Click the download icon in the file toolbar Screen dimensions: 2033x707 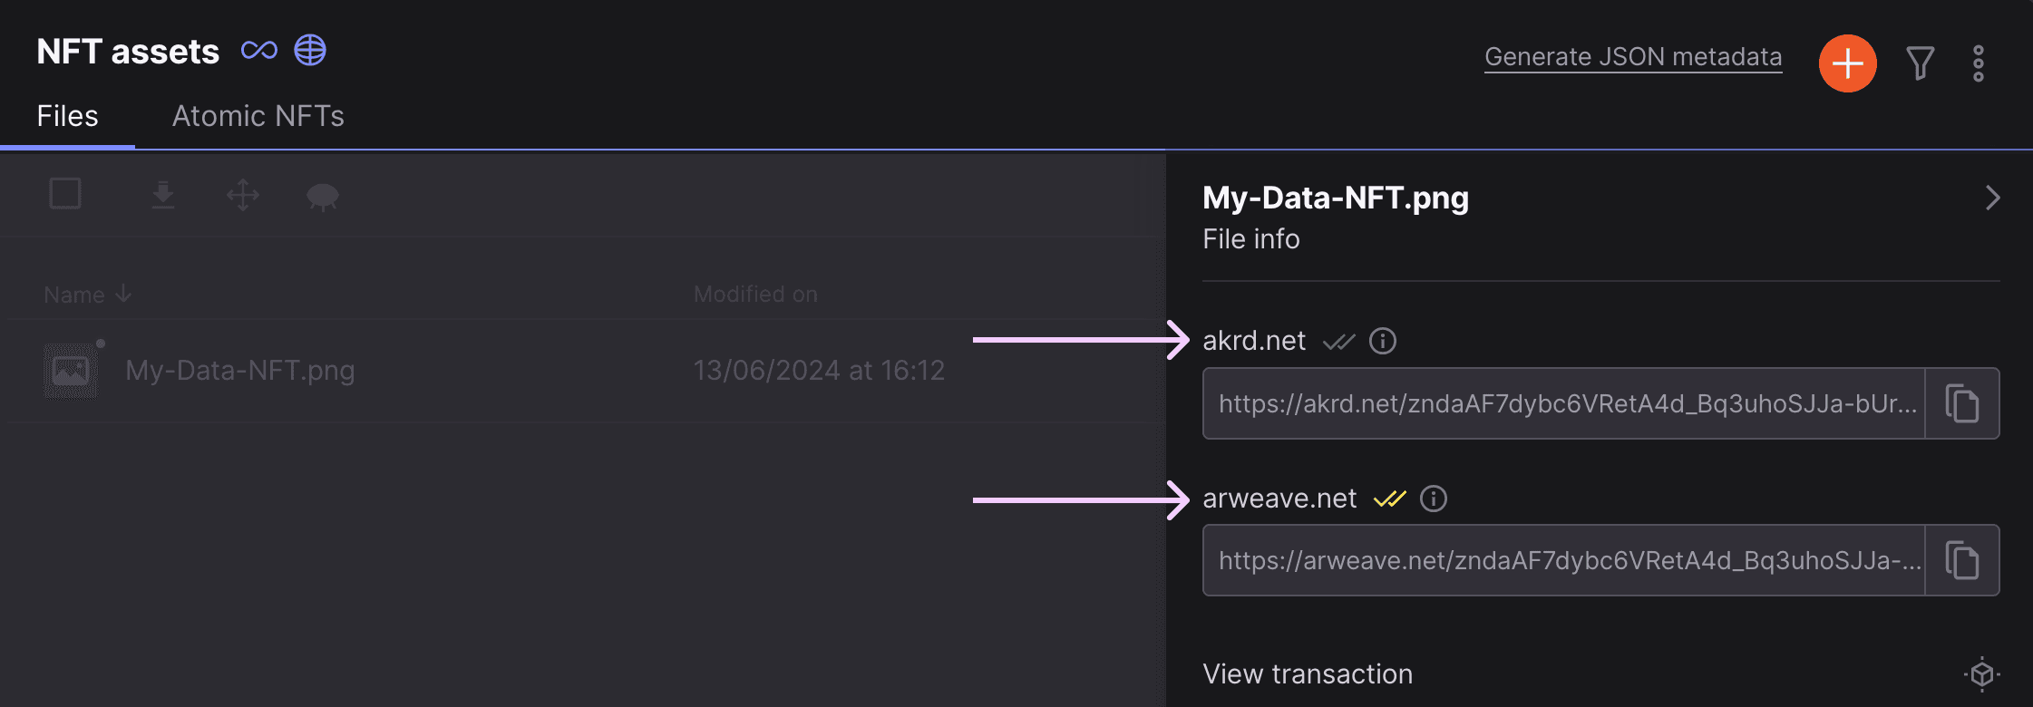pyautogui.click(x=163, y=195)
